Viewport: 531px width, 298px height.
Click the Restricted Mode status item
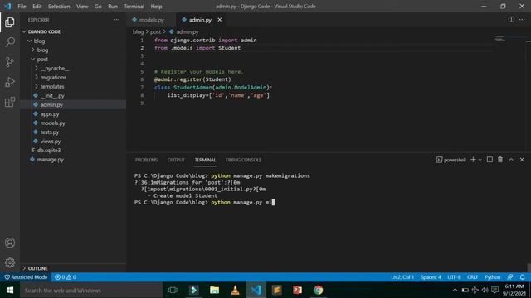[26, 277]
